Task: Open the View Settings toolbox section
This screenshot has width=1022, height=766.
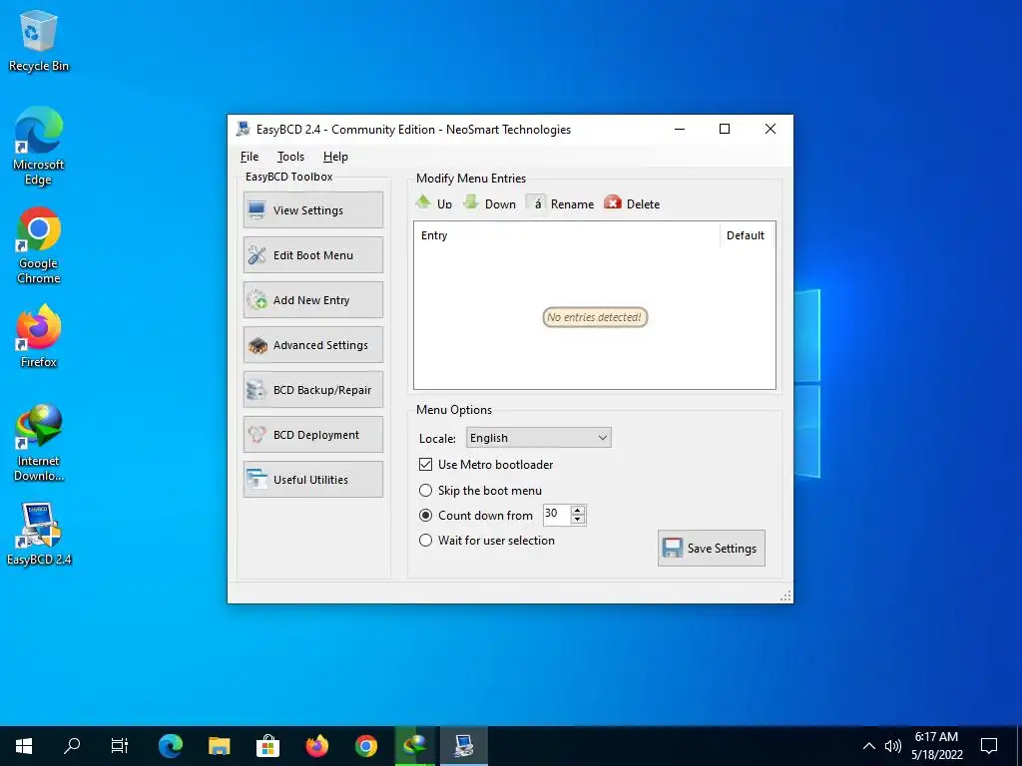Action: [312, 209]
